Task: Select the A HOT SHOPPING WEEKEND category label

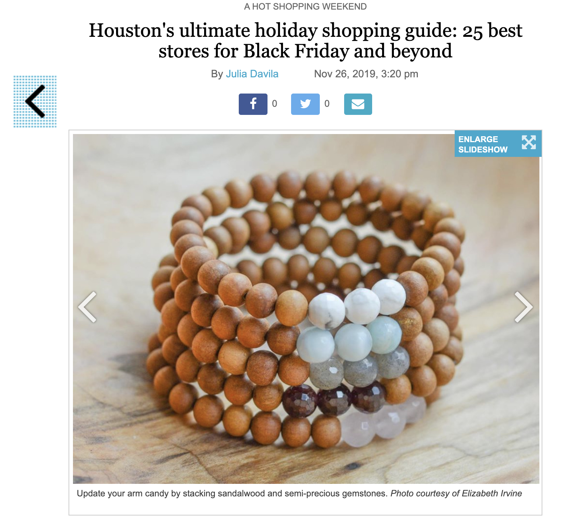Action: [305, 7]
